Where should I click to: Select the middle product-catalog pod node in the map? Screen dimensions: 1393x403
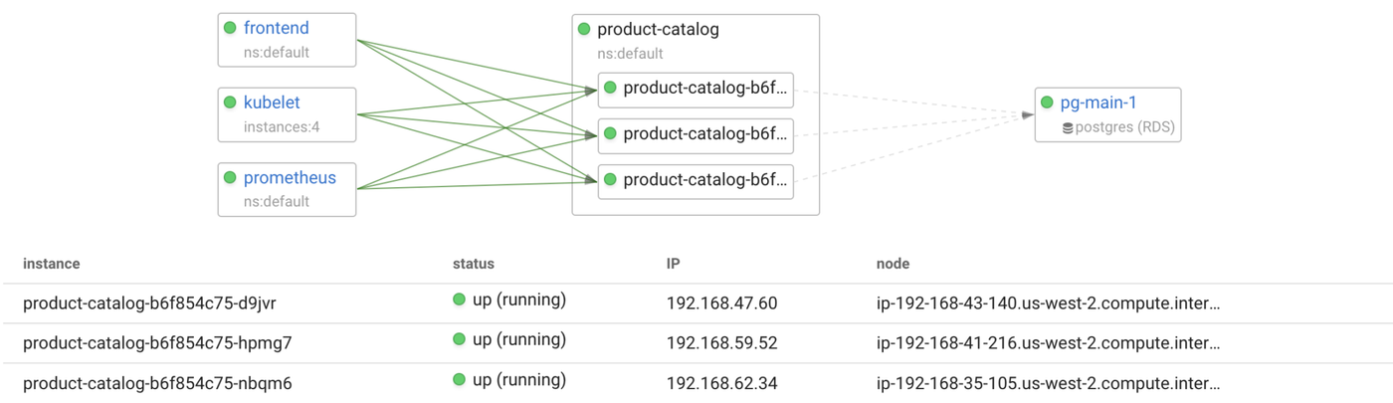[696, 134]
